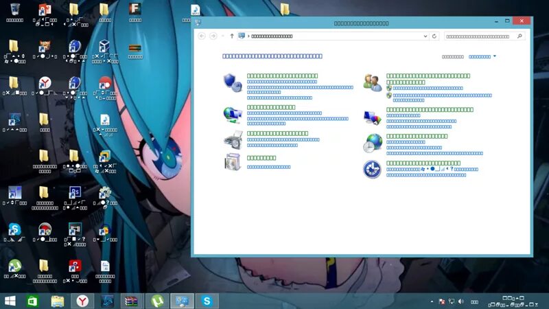
Task: Go back in the Control Panel window
Action: click(202, 36)
